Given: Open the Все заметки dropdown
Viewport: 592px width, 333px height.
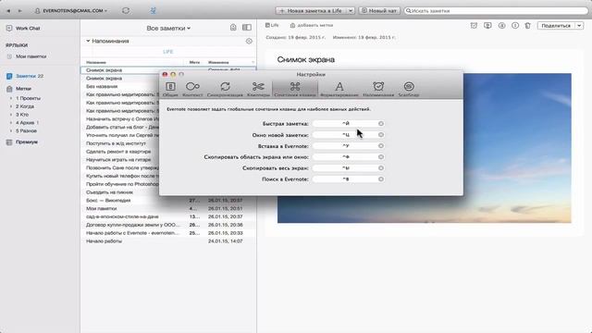Looking at the screenshot, I should click(168, 29).
